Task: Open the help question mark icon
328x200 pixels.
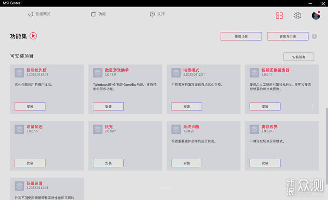Action: (x=314, y=37)
